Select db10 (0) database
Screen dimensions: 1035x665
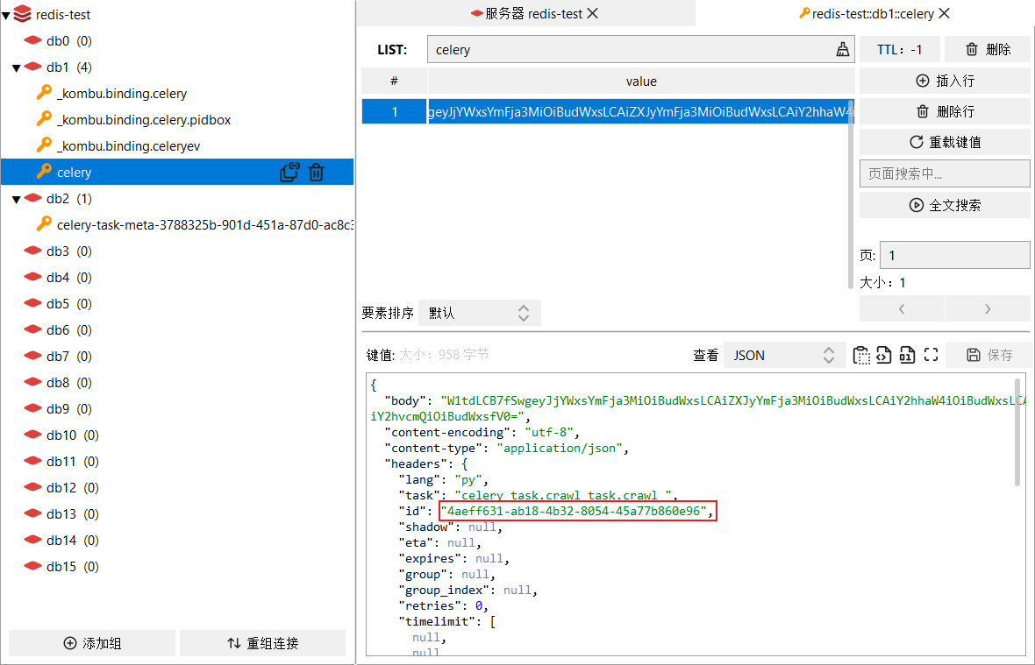[x=73, y=435]
